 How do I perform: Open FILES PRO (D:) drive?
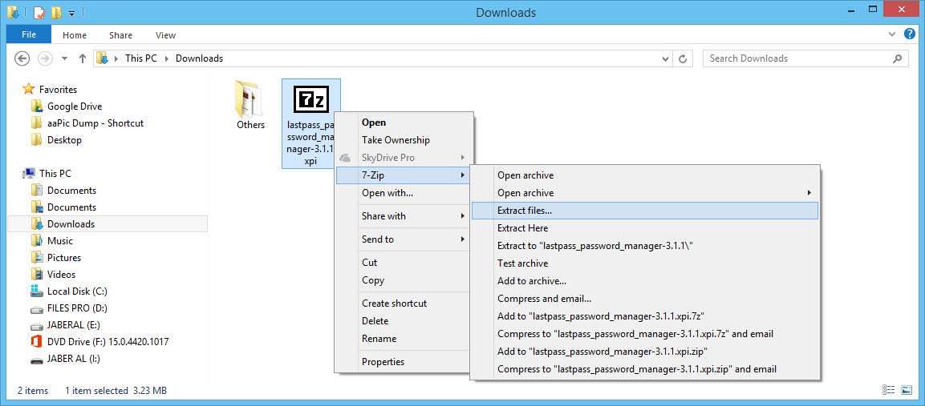[x=77, y=308]
